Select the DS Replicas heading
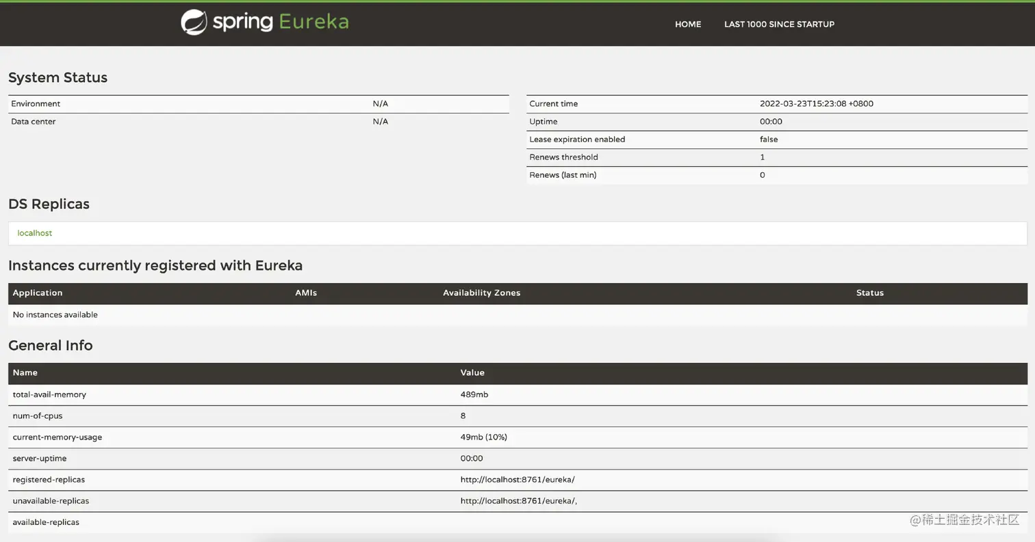The width and height of the screenshot is (1035, 542). (49, 204)
